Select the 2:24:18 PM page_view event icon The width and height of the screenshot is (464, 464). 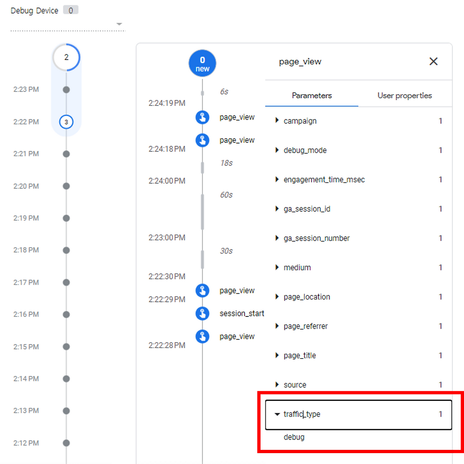(202, 140)
